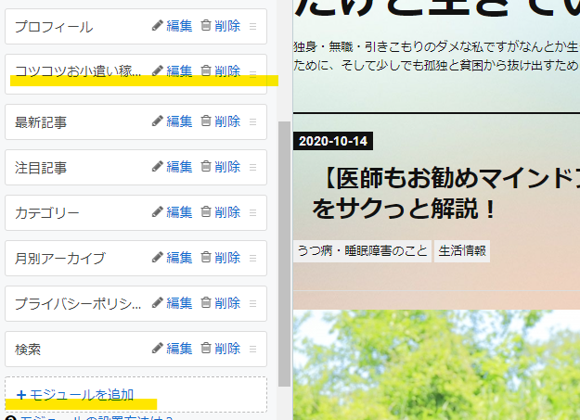Screen dimensions: 580x420
Task: Click the 最新記事 module name
Action: coord(41,122)
